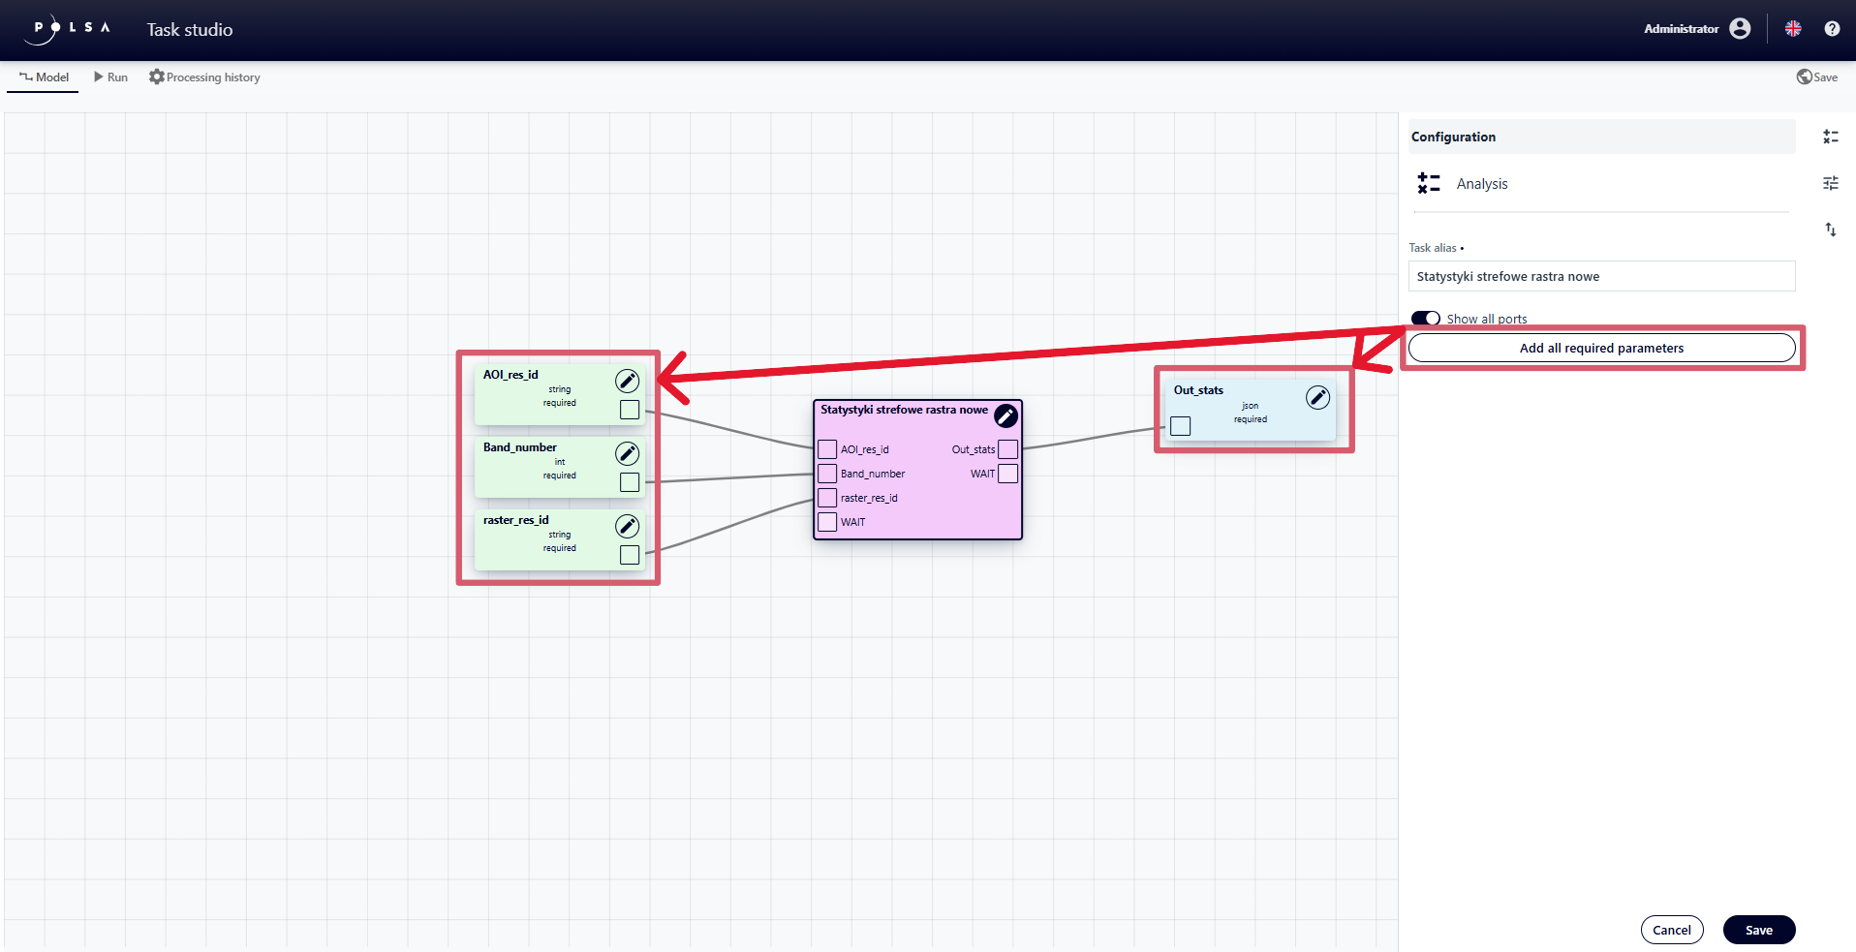Click the Cancel button
Image resolution: width=1856 pixels, height=952 pixels.
pos(1672,930)
